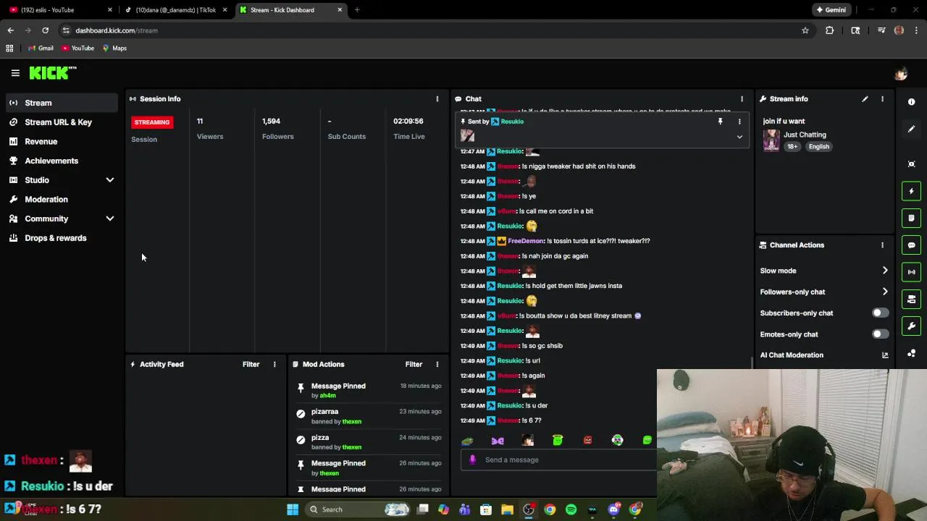Switch to the TikTok browser tab

[175, 10]
